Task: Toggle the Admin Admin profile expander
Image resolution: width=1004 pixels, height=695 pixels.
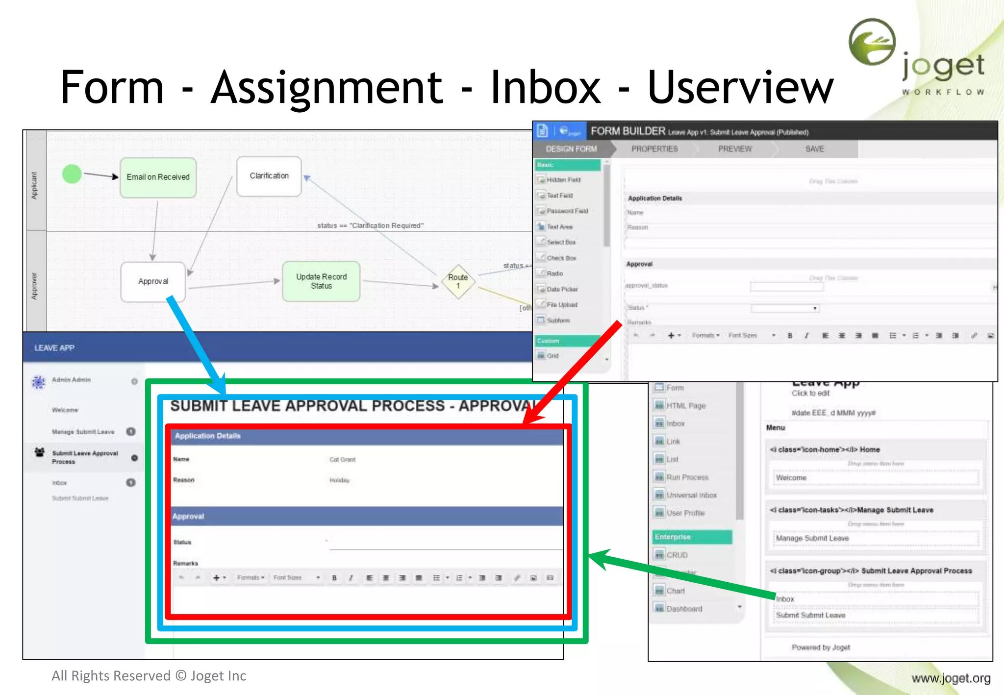Action: click(134, 381)
